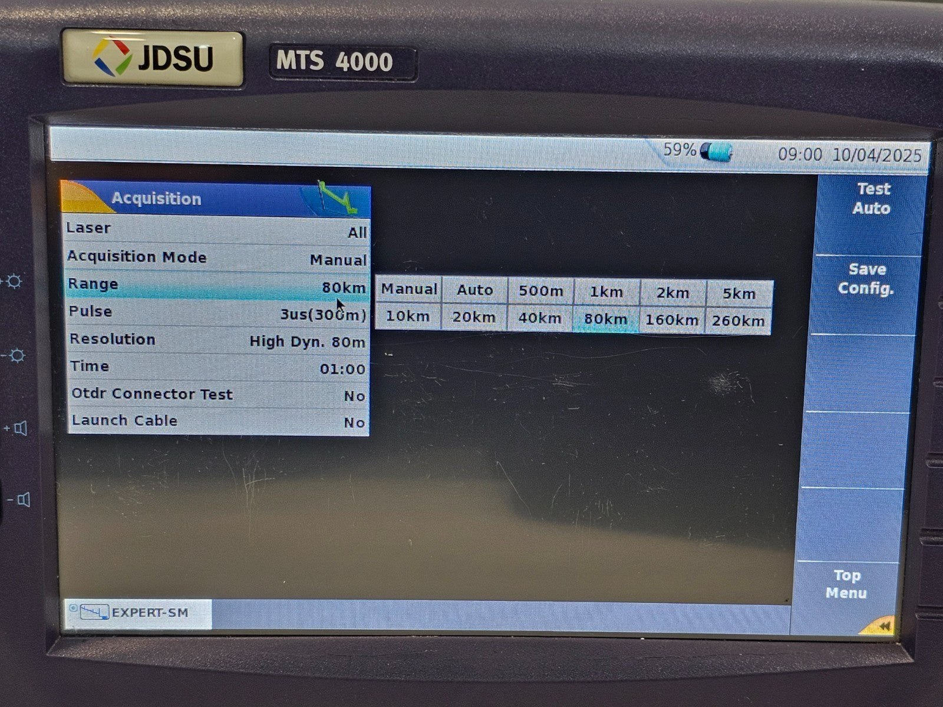Click the EXPERT-SM trace icon at bottom
Screen dimensions: 943x707
pos(94,612)
